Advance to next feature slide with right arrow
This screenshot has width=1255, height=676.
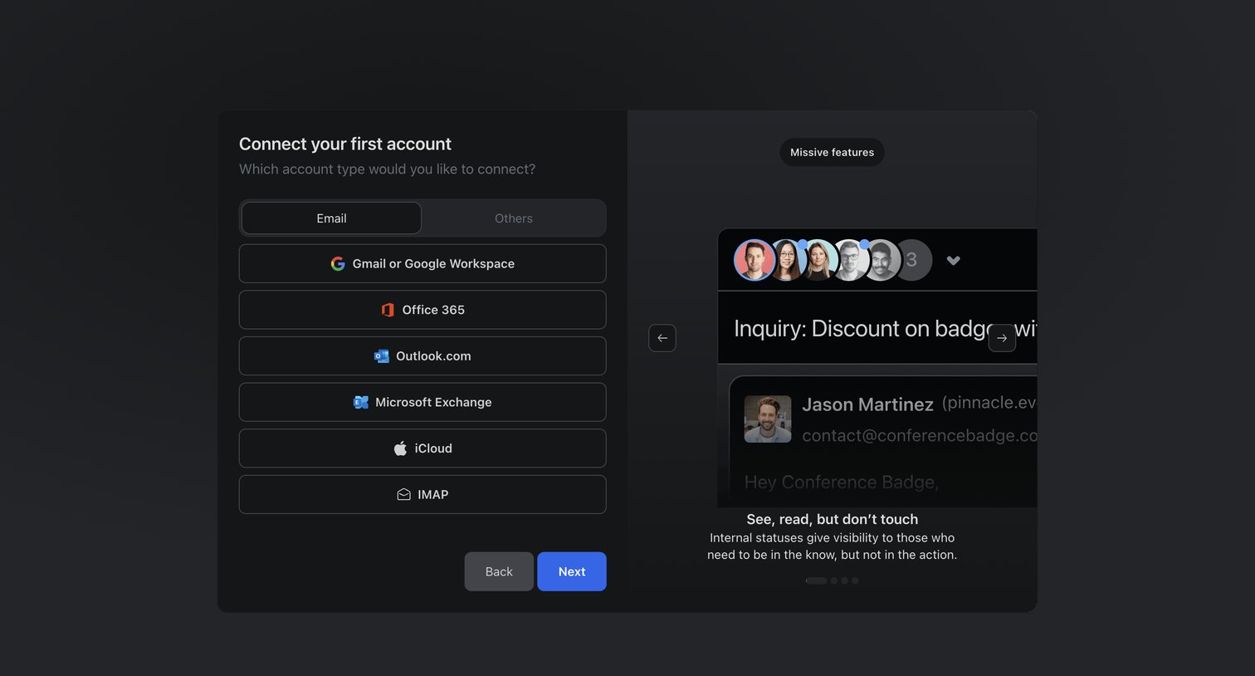click(x=1002, y=338)
